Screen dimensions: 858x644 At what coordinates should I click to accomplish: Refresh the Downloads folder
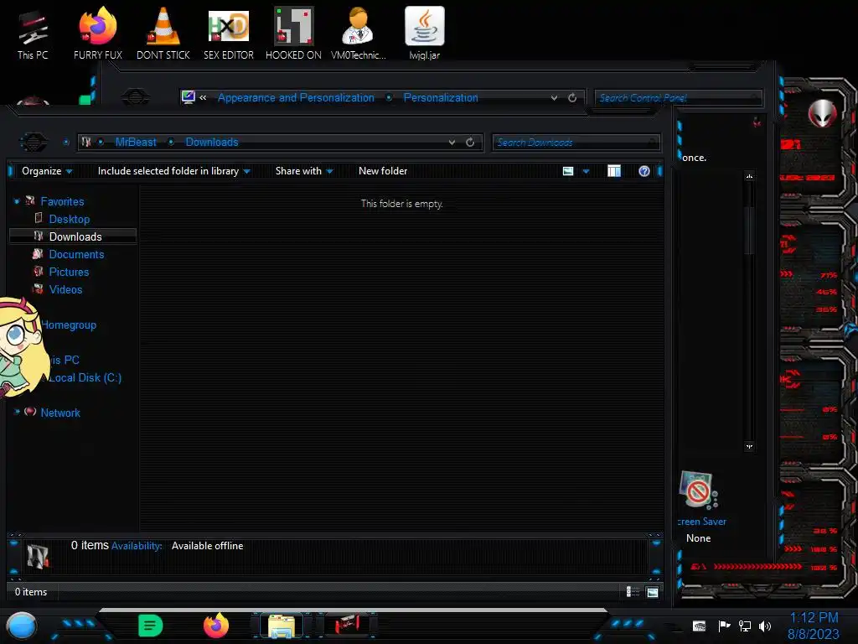[470, 143]
